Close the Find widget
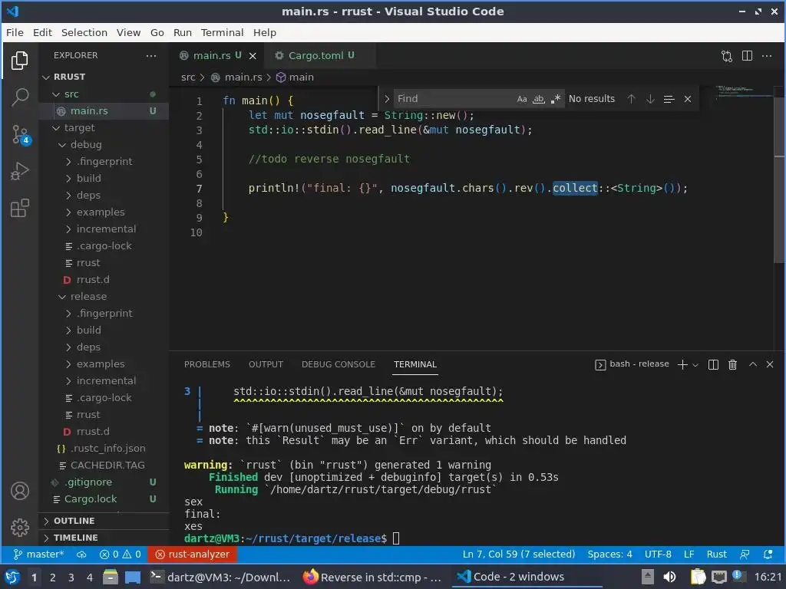The height and width of the screenshot is (589, 786). tap(688, 99)
